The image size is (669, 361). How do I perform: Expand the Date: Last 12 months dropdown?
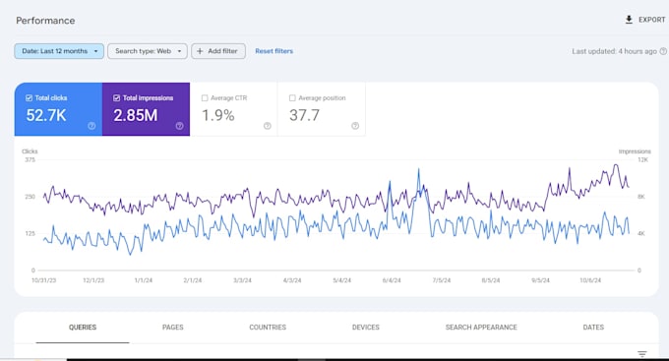(x=59, y=51)
